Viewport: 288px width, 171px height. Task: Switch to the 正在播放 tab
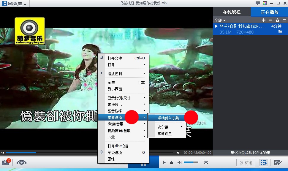[x=270, y=12]
